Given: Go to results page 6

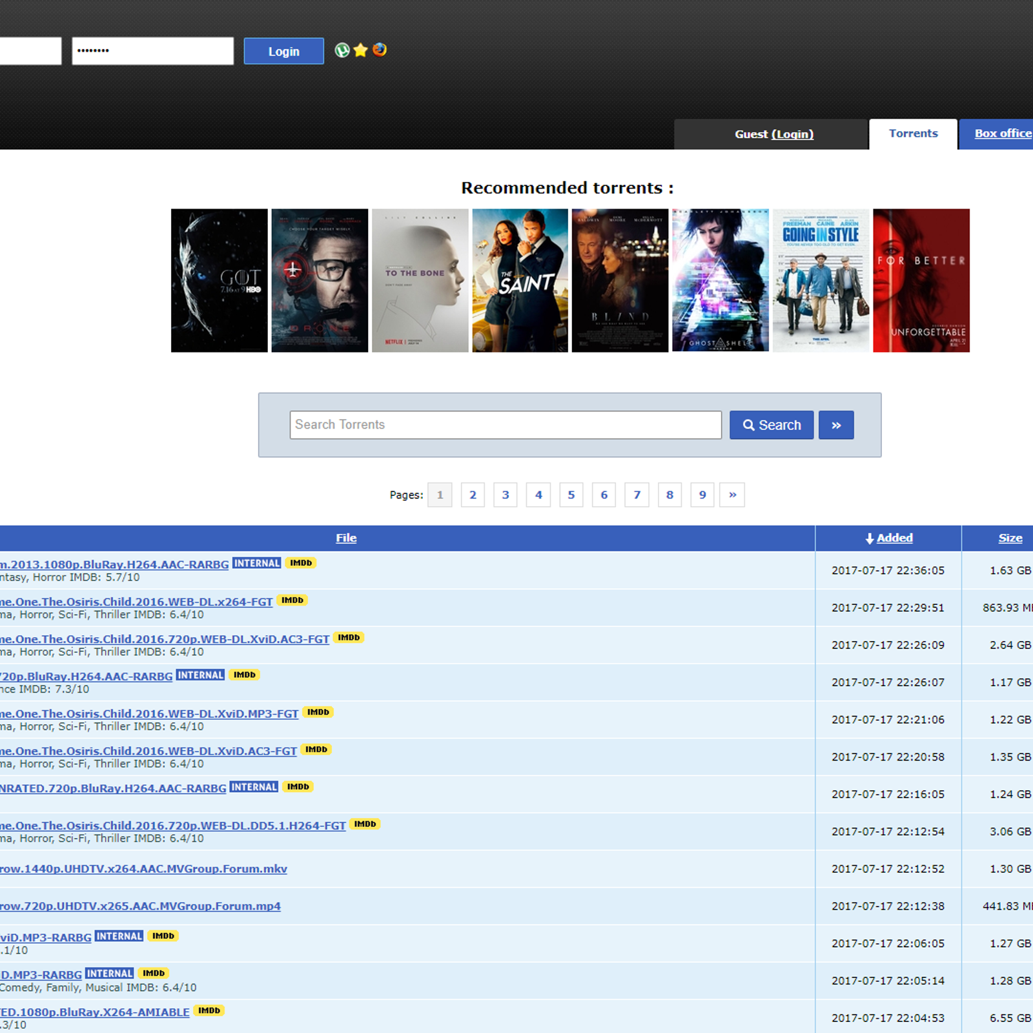Looking at the screenshot, I should pos(604,495).
